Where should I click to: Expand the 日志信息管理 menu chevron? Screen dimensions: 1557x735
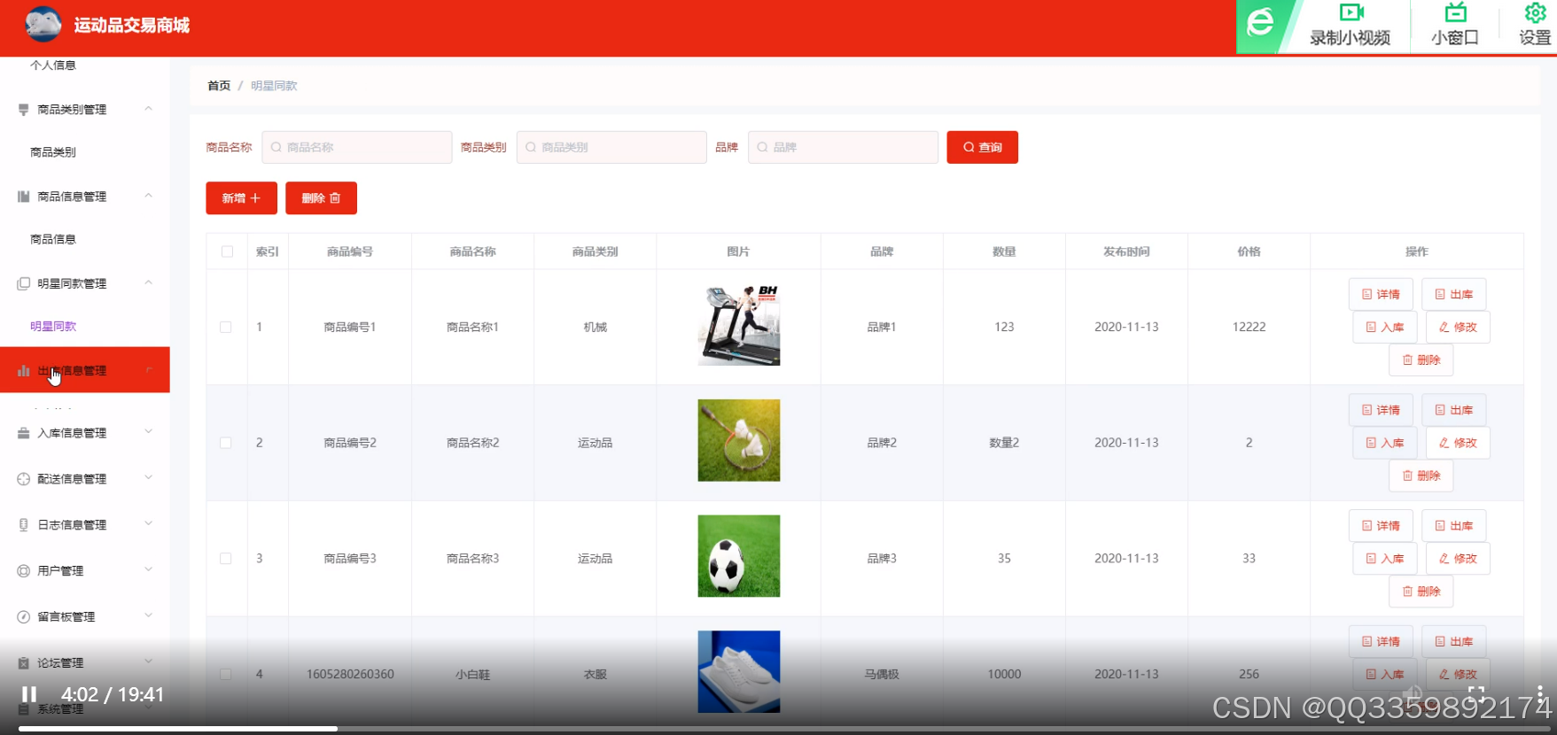click(x=148, y=524)
